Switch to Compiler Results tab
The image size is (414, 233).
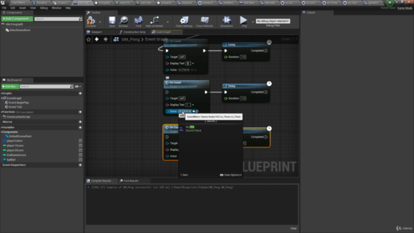(101, 181)
